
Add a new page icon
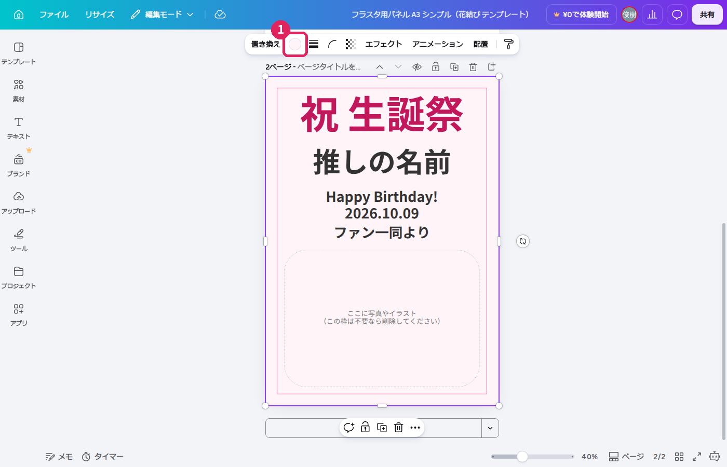click(x=492, y=66)
